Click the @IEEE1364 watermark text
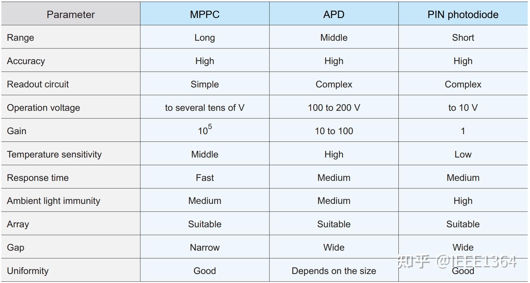The image size is (530, 283). point(476,261)
